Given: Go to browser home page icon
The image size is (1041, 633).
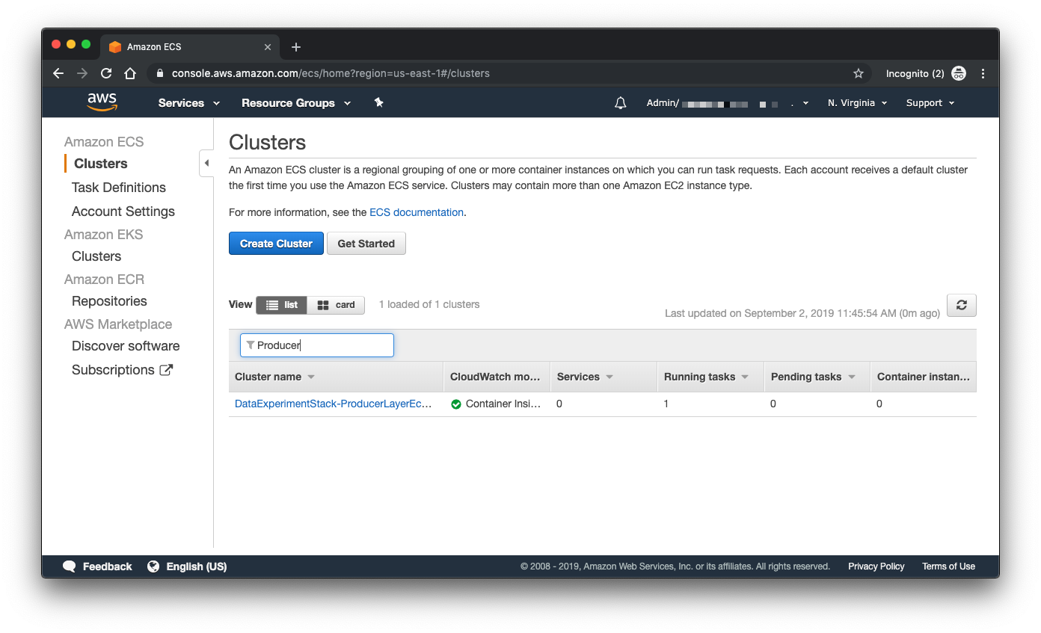Looking at the screenshot, I should pyautogui.click(x=130, y=73).
